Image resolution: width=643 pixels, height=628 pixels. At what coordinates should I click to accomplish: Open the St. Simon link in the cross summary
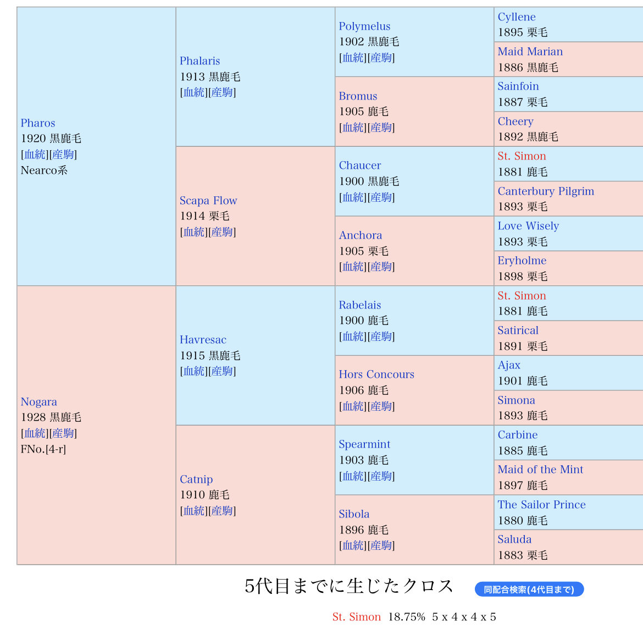point(356,617)
